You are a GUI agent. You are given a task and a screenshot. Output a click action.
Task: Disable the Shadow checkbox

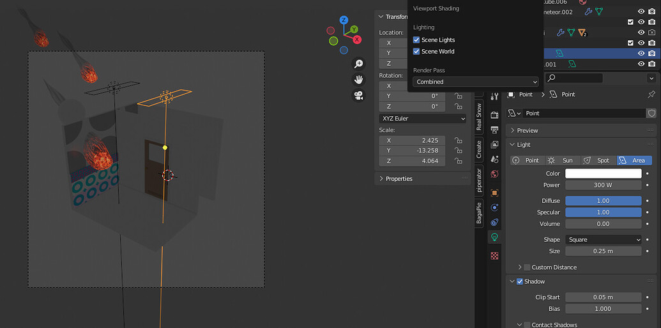coord(520,281)
